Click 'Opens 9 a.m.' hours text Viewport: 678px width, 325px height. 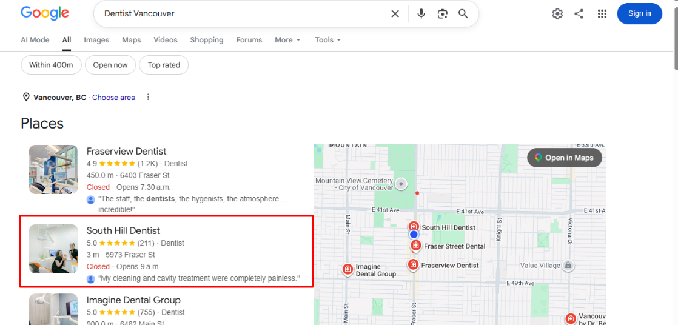[138, 266]
